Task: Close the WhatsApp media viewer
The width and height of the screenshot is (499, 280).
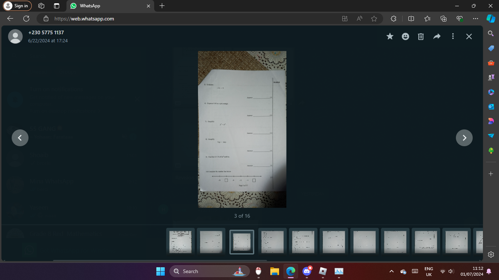Action: pos(469,36)
